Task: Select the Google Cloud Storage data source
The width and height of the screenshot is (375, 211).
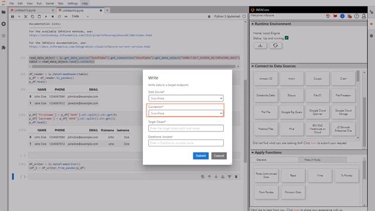Action: [x=343, y=112]
